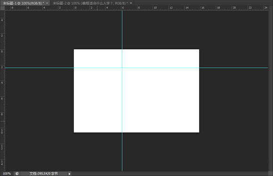Click the vertical ruler at the 6 mark
273x176 pixels.
click(2, 99)
